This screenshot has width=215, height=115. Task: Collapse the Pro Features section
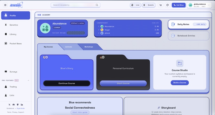28,80
